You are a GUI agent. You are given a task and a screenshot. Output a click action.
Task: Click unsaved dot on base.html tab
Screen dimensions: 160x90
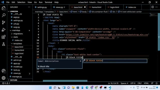click(85, 7)
